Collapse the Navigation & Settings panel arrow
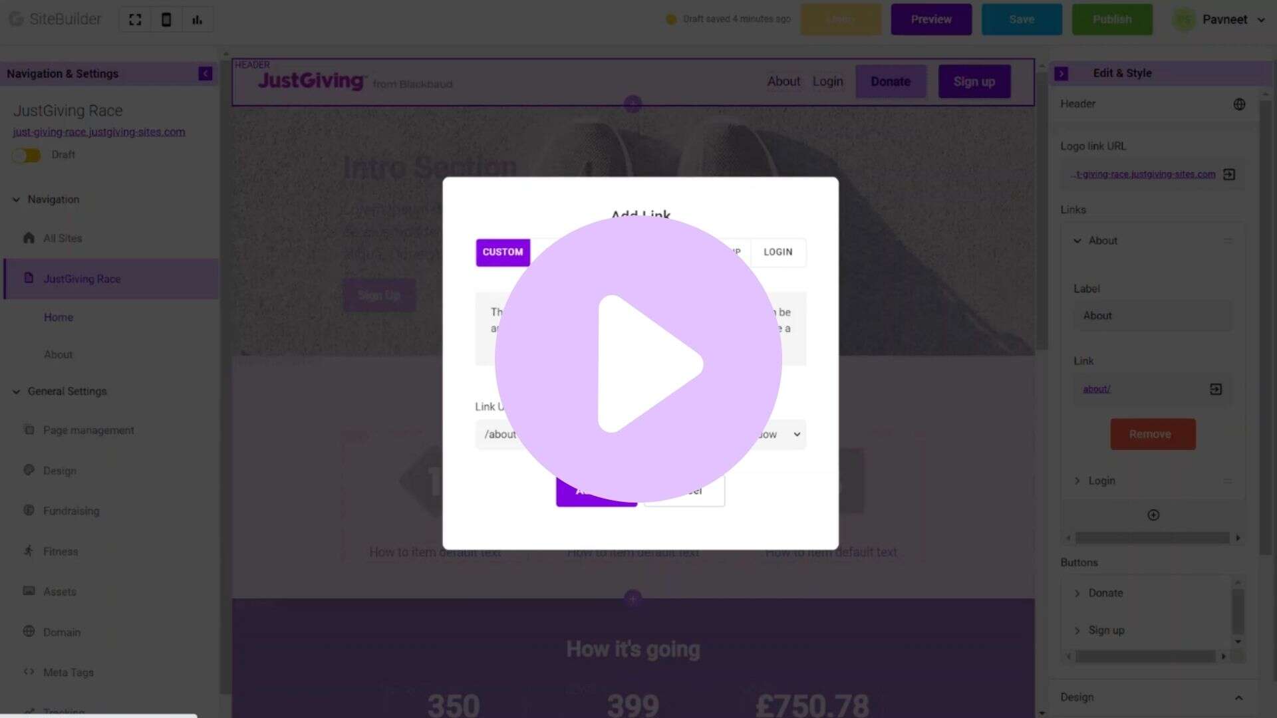This screenshot has width=1277, height=718. pyautogui.click(x=205, y=74)
